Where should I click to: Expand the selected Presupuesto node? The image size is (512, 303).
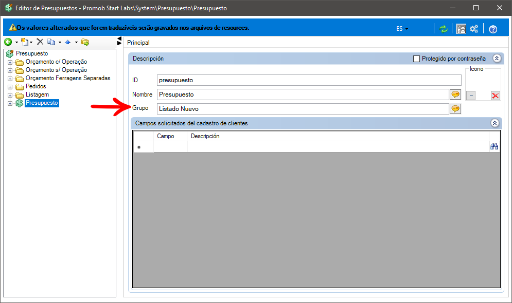[10, 103]
